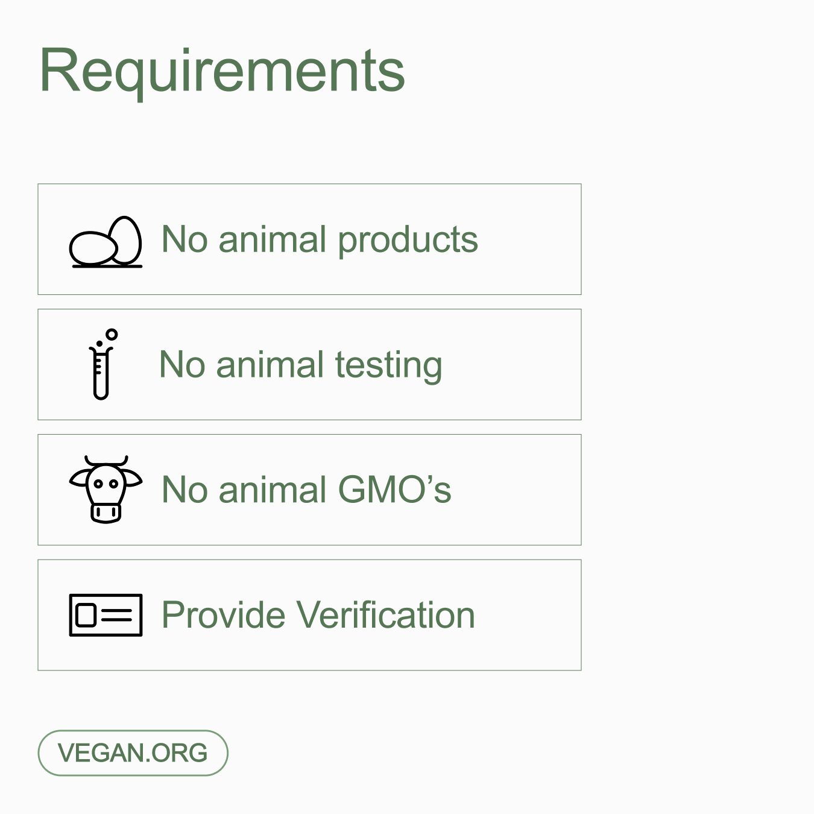Screen dimensions: 814x814
Task: Click the photo square on the ID card icon
Action: (x=86, y=615)
